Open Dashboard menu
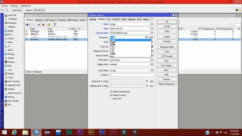 click(26, 6)
